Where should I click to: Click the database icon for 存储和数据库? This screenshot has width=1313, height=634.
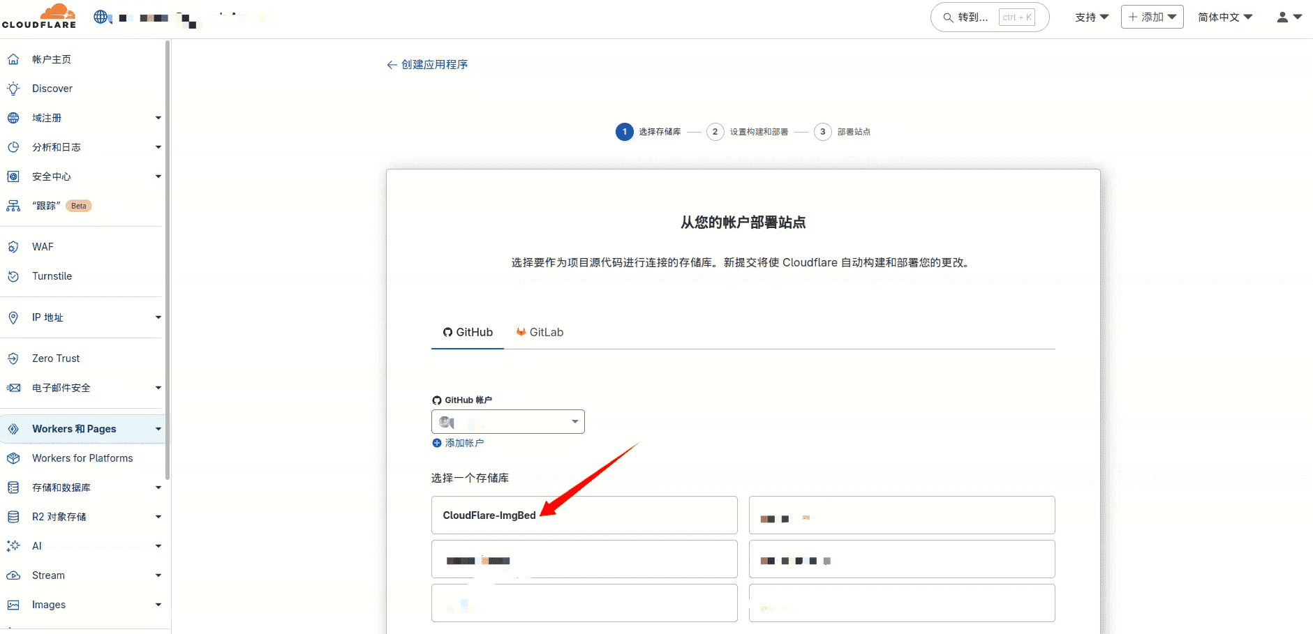tap(13, 488)
